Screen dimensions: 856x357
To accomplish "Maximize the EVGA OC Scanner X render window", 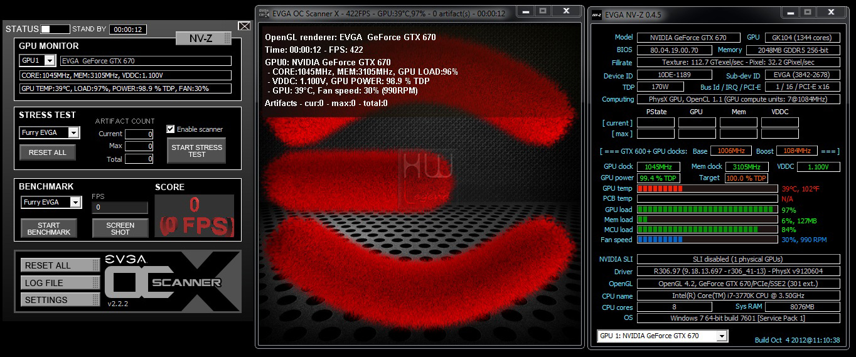I will 543,11.
